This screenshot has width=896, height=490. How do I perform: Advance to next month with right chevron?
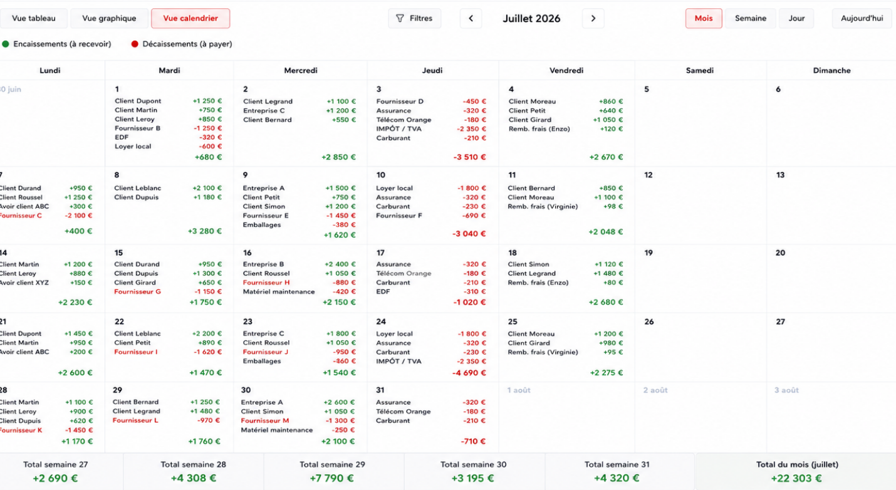(593, 19)
